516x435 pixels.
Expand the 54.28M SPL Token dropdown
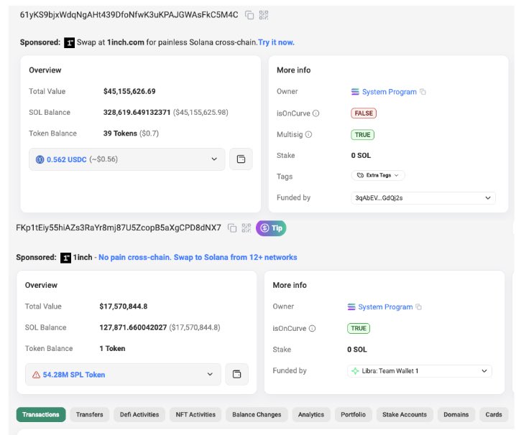123,375
